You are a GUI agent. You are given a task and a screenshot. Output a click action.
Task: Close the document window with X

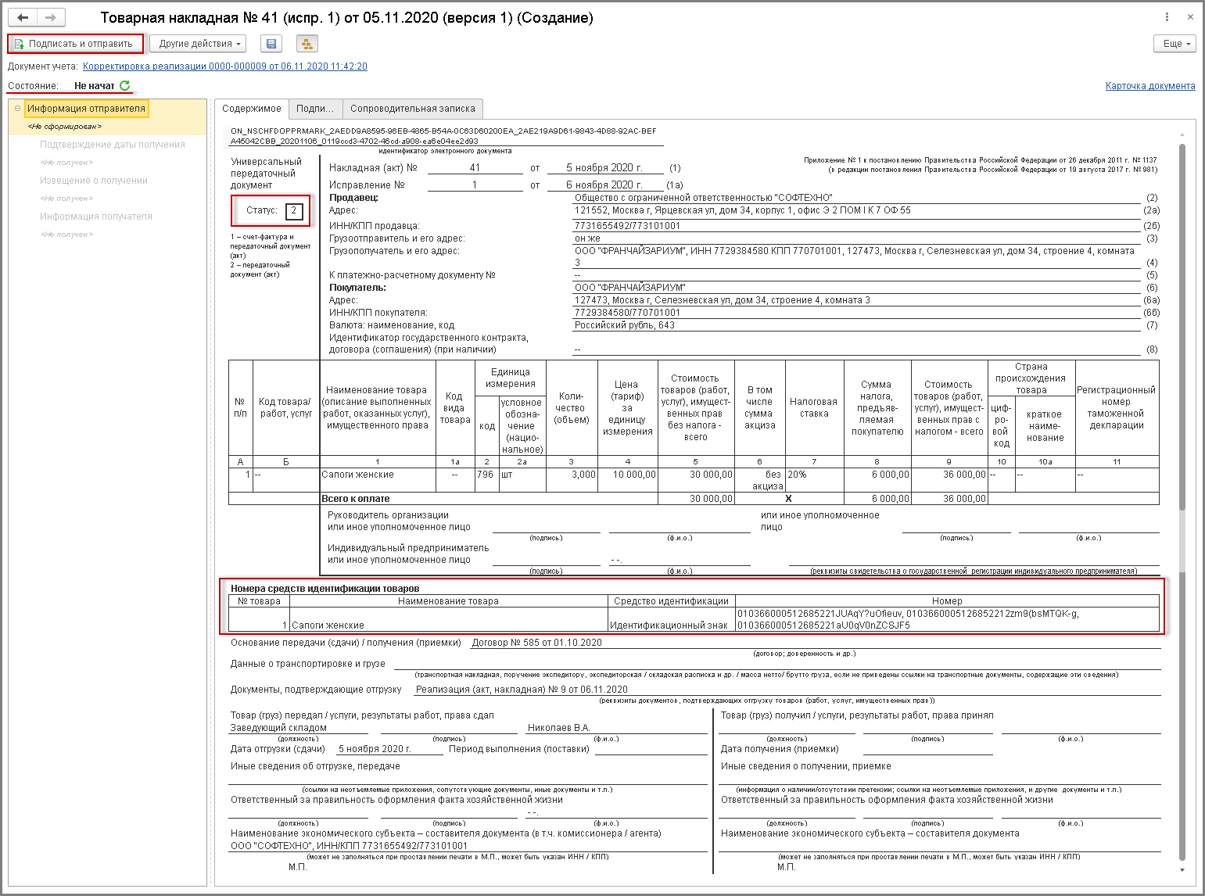click(x=1191, y=17)
